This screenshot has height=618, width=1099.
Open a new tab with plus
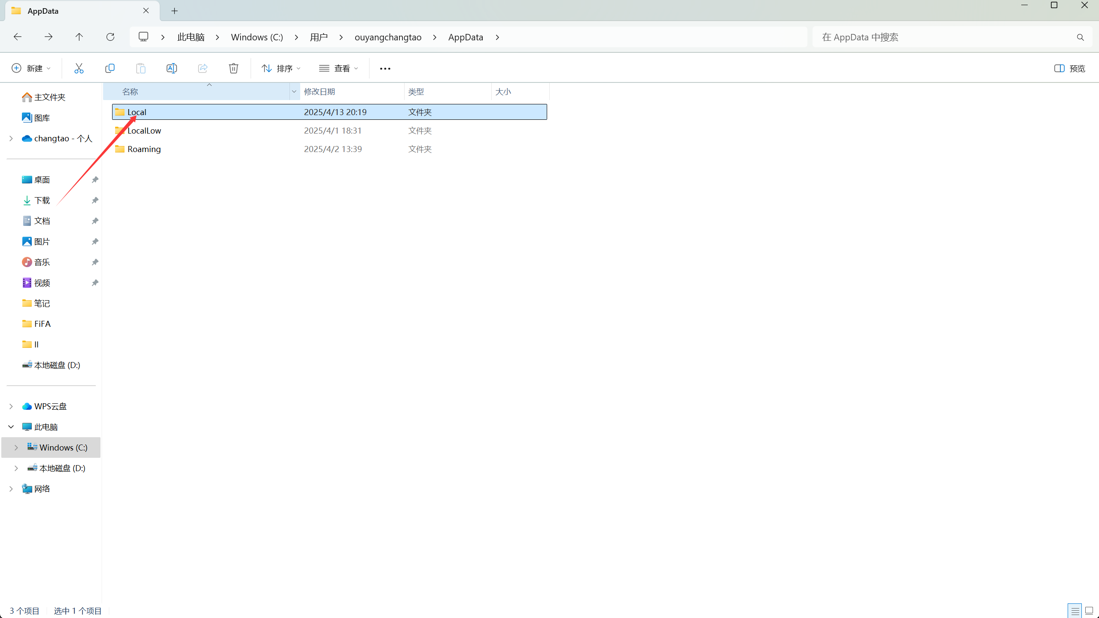174,11
